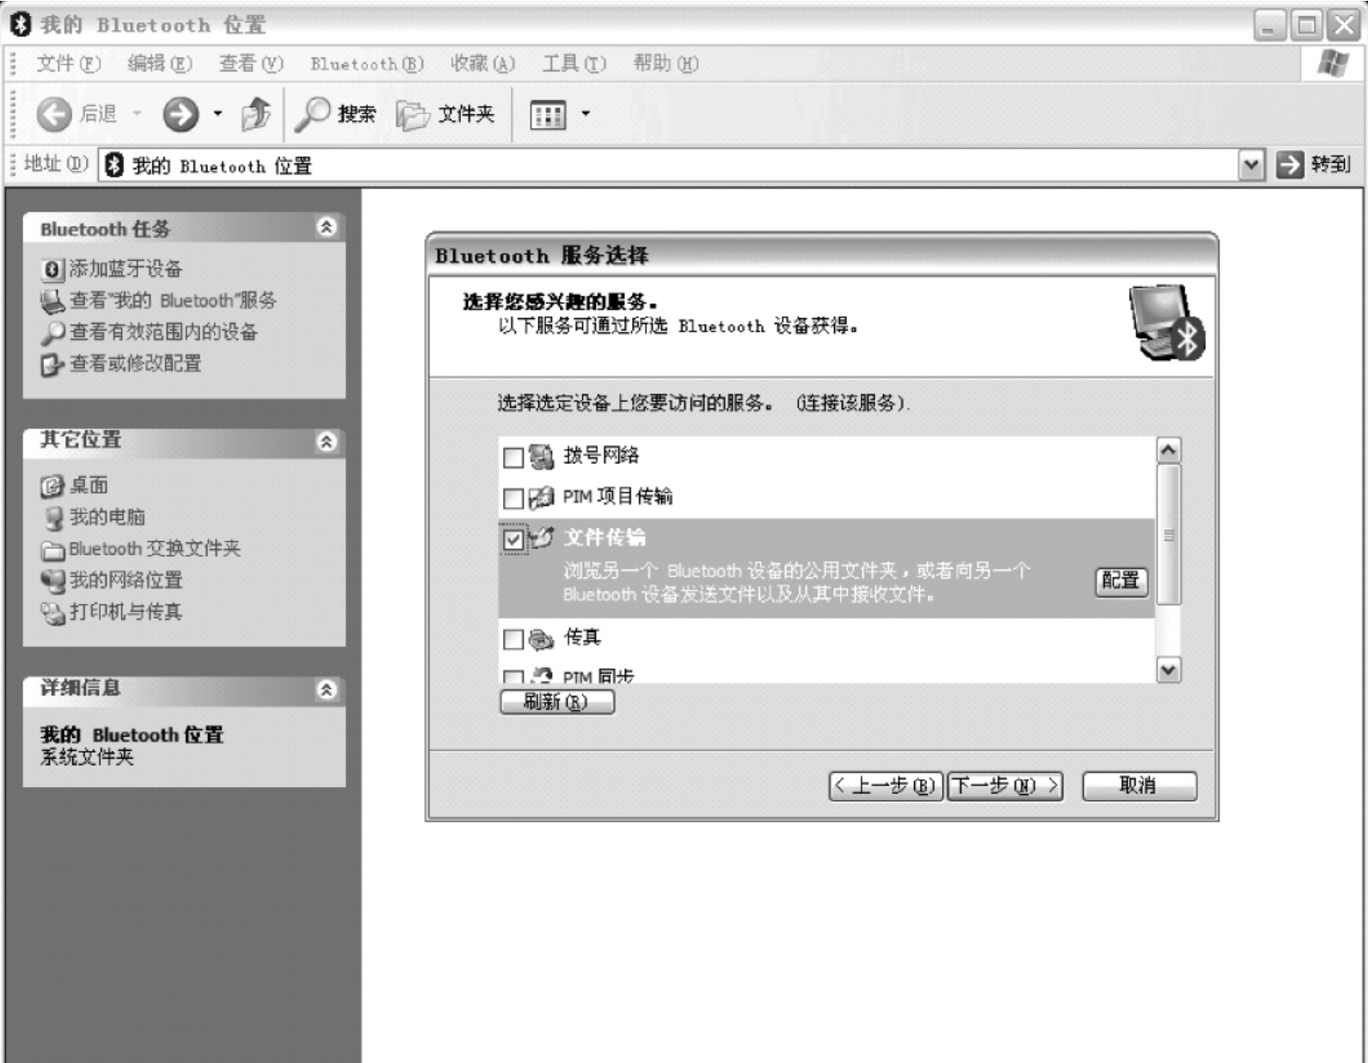Click the PIM 项目传输 service icon

(541, 498)
